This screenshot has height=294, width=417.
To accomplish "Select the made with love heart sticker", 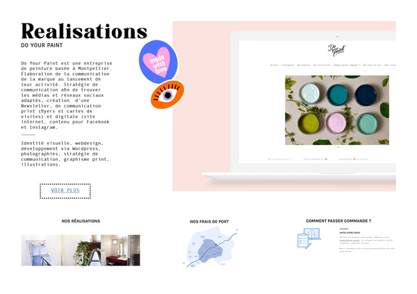I will click(x=158, y=62).
